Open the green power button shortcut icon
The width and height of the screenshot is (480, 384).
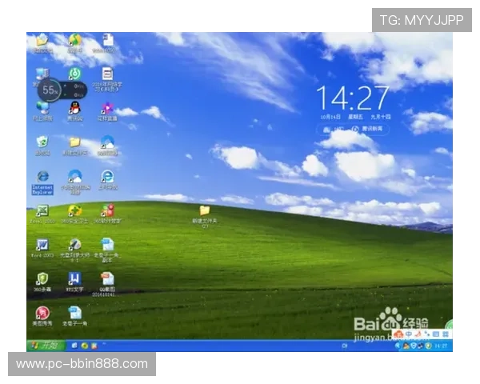pyautogui.click(x=74, y=74)
